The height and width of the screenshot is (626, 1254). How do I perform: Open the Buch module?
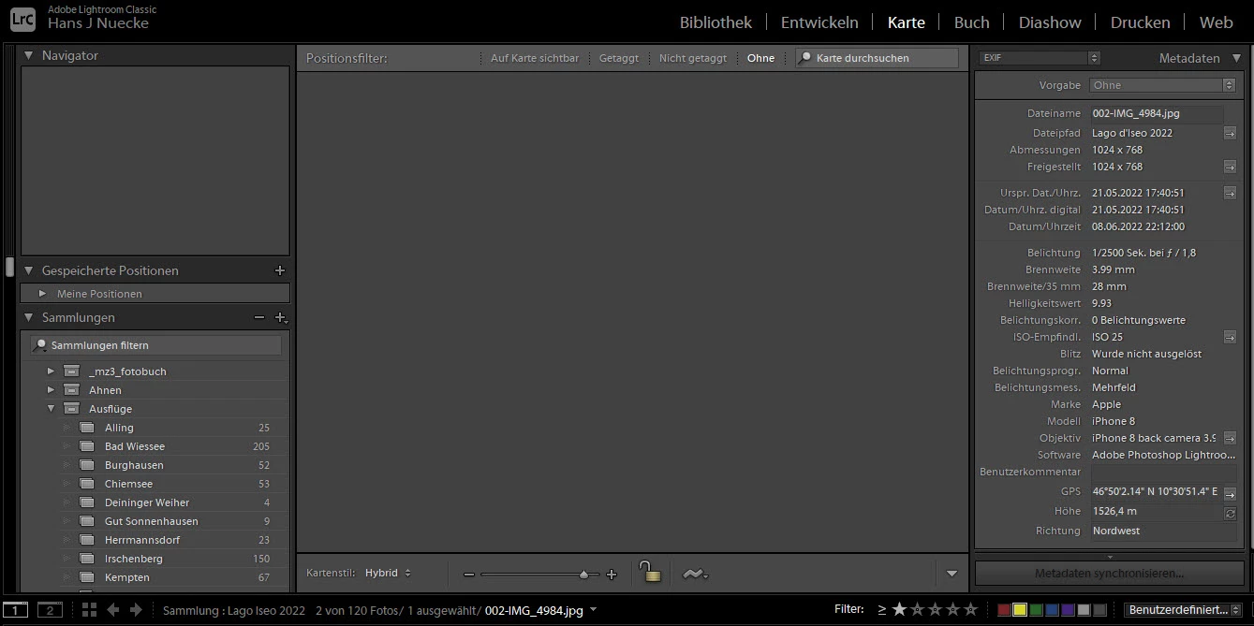click(971, 22)
